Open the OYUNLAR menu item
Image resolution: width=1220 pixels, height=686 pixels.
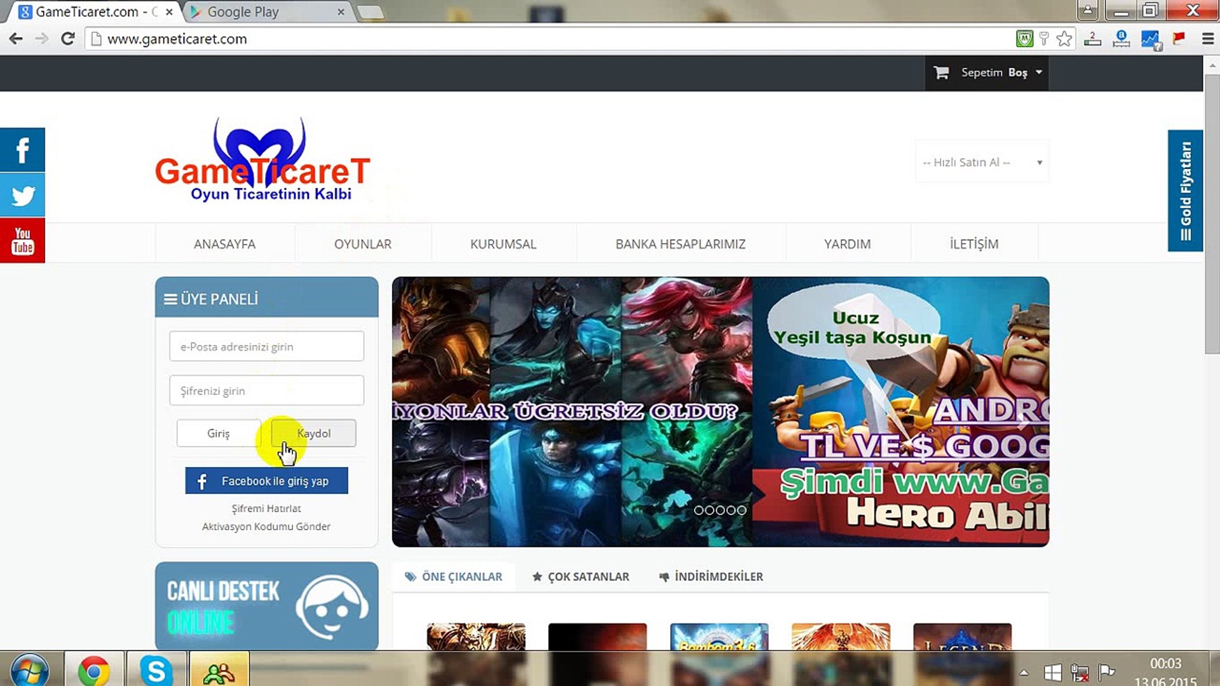(362, 244)
